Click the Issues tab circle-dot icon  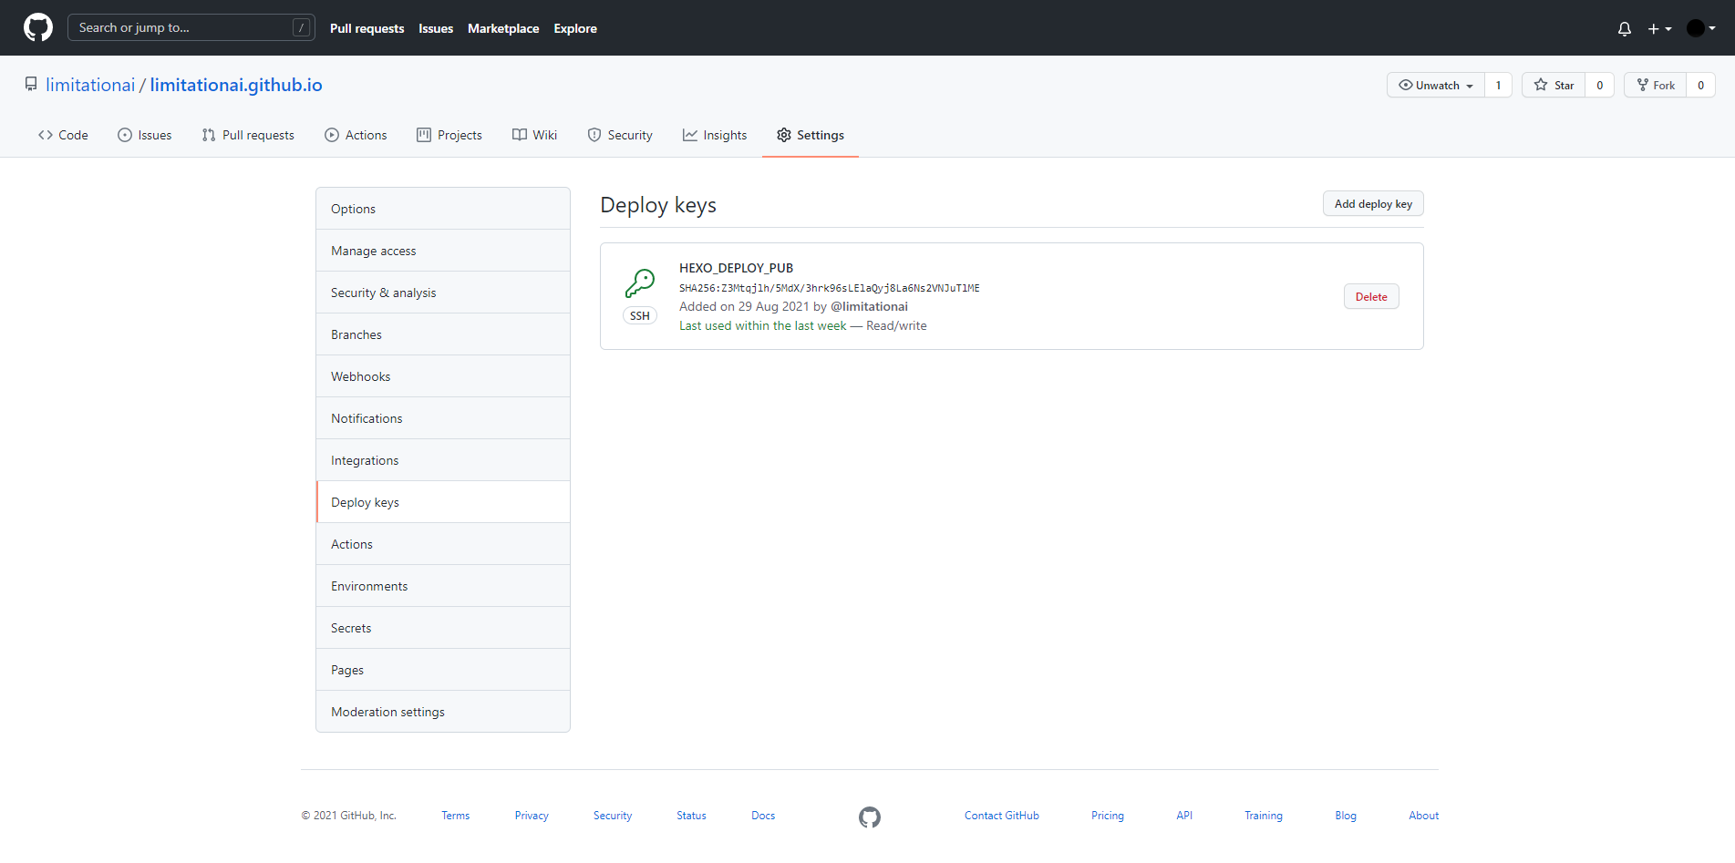pos(125,135)
